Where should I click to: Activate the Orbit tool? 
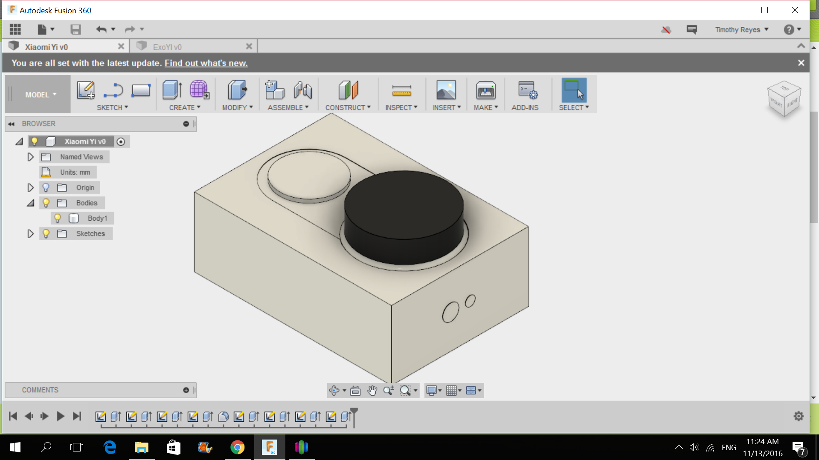coord(334,390)
